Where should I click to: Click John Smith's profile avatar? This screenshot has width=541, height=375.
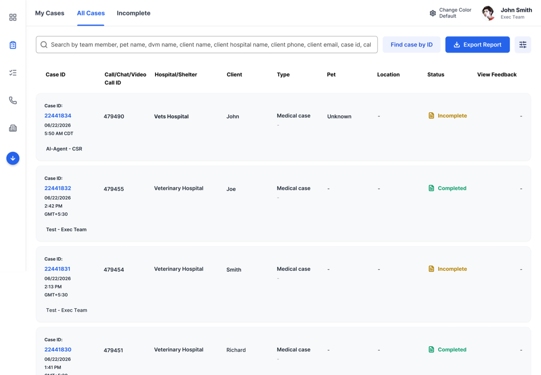tap(488, 13)
